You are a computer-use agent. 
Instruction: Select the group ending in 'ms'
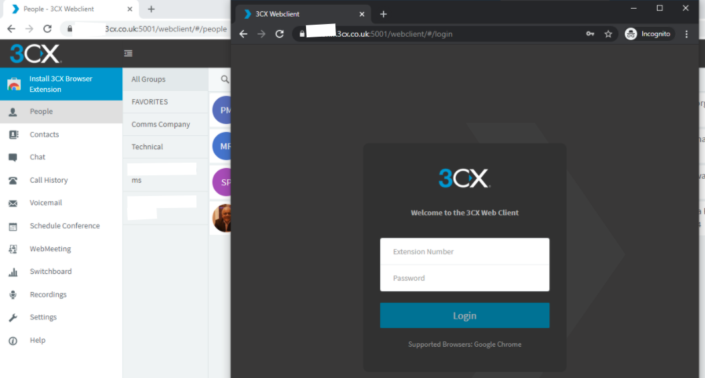tap(166, 175)
